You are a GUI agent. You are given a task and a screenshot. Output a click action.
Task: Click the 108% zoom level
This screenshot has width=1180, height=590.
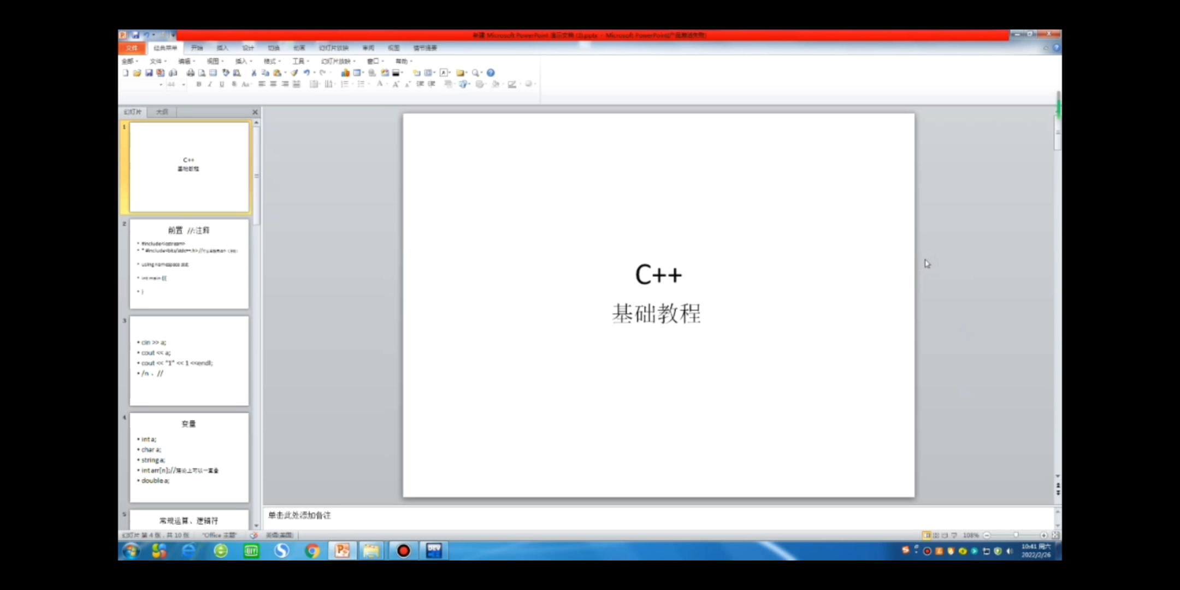[971, 535]
